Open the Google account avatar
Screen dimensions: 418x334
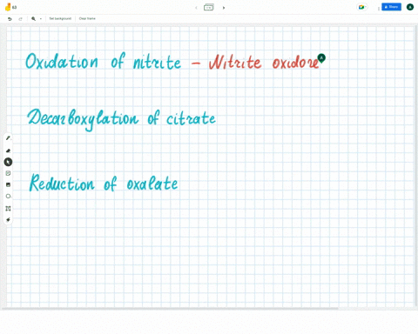[410, 7]
